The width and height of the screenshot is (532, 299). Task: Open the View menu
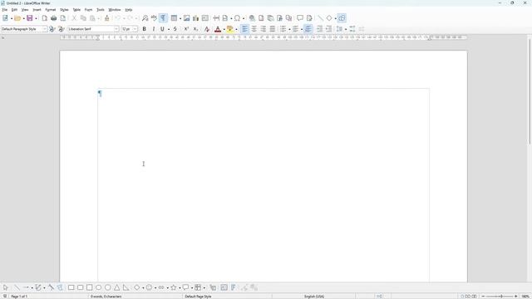coord(25,10)
